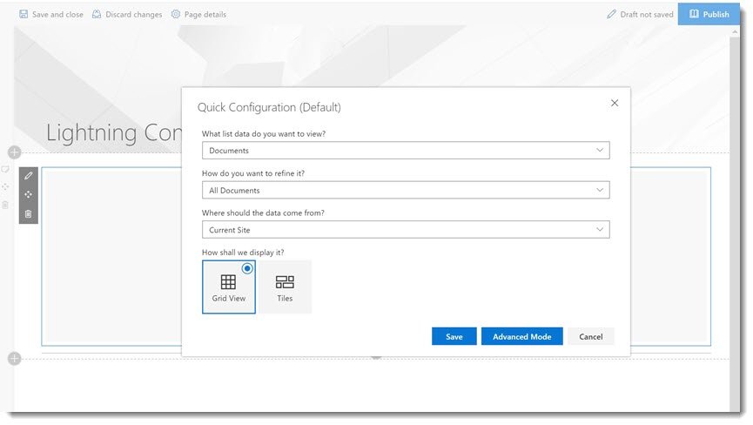Click the section edit icon at far left
753x425 pixels.
[5, 169]
